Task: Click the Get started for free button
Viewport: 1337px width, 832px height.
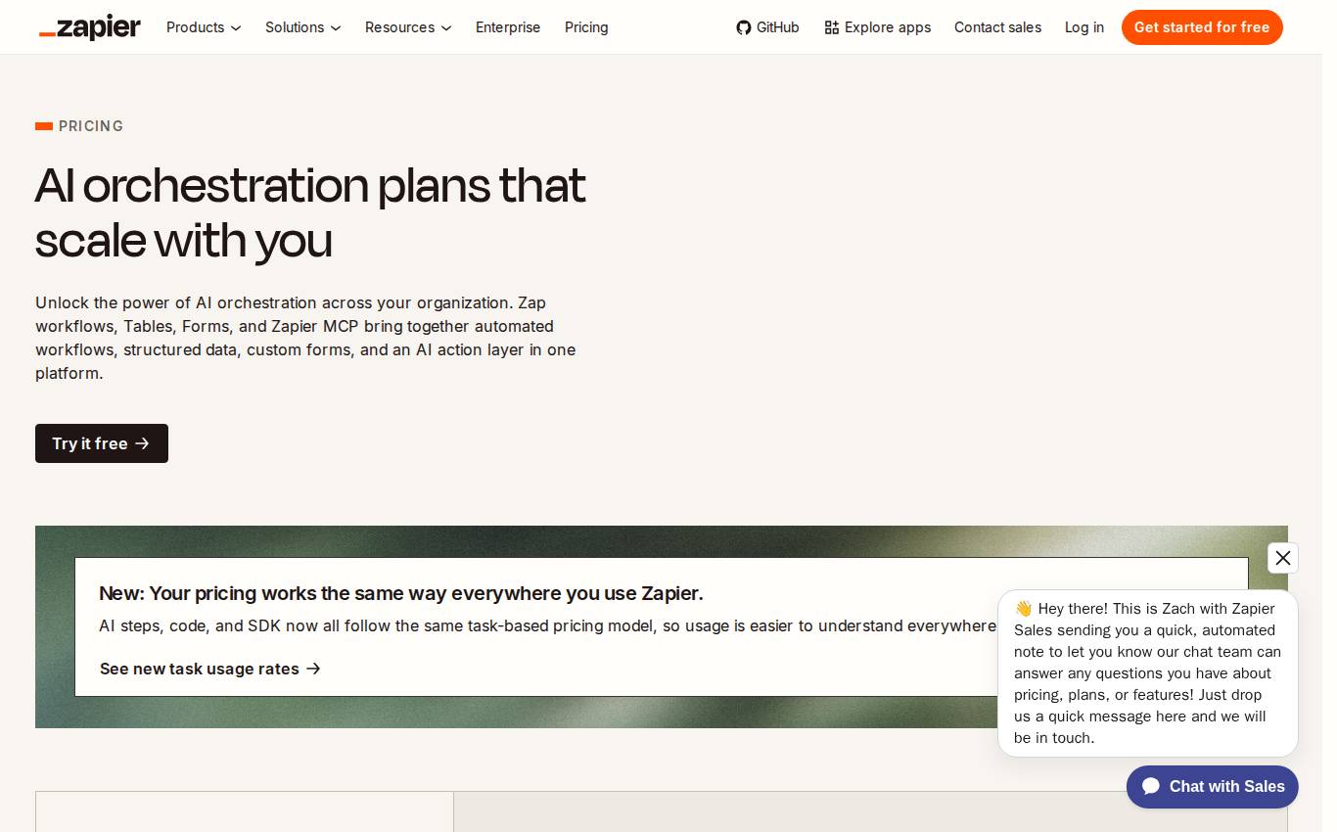Action: (x=1202, y=27)
